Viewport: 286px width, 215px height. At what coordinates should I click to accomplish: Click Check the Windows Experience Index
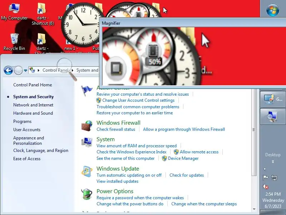(132, 152)
